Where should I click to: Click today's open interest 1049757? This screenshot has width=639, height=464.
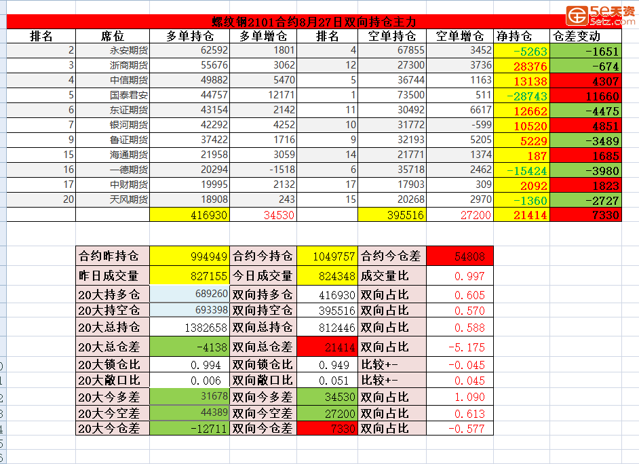coord(327,256)
